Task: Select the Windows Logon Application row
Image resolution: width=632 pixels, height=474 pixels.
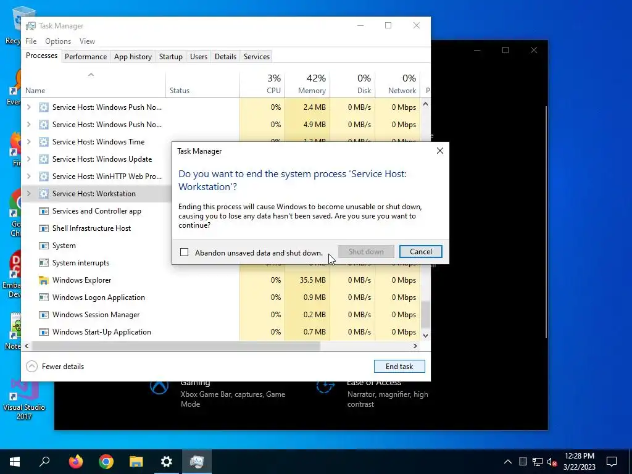Action: coord(221,297)
